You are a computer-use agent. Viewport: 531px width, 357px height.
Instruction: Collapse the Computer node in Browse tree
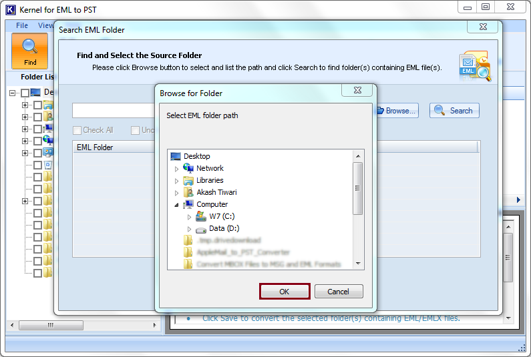[x=176, y=205]
